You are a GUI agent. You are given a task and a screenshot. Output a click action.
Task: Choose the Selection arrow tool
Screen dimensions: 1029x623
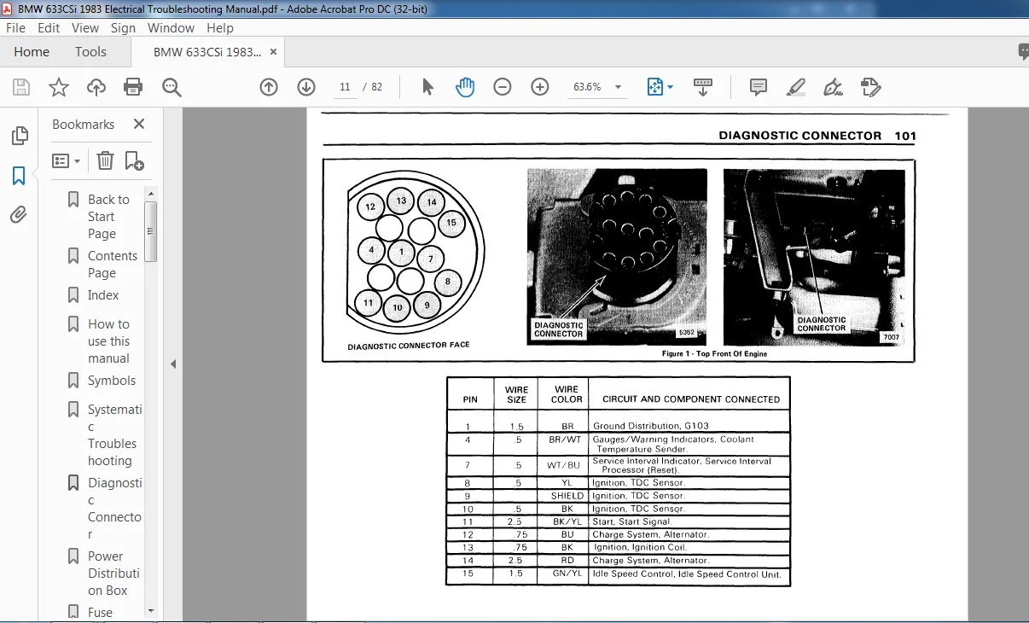428,87
